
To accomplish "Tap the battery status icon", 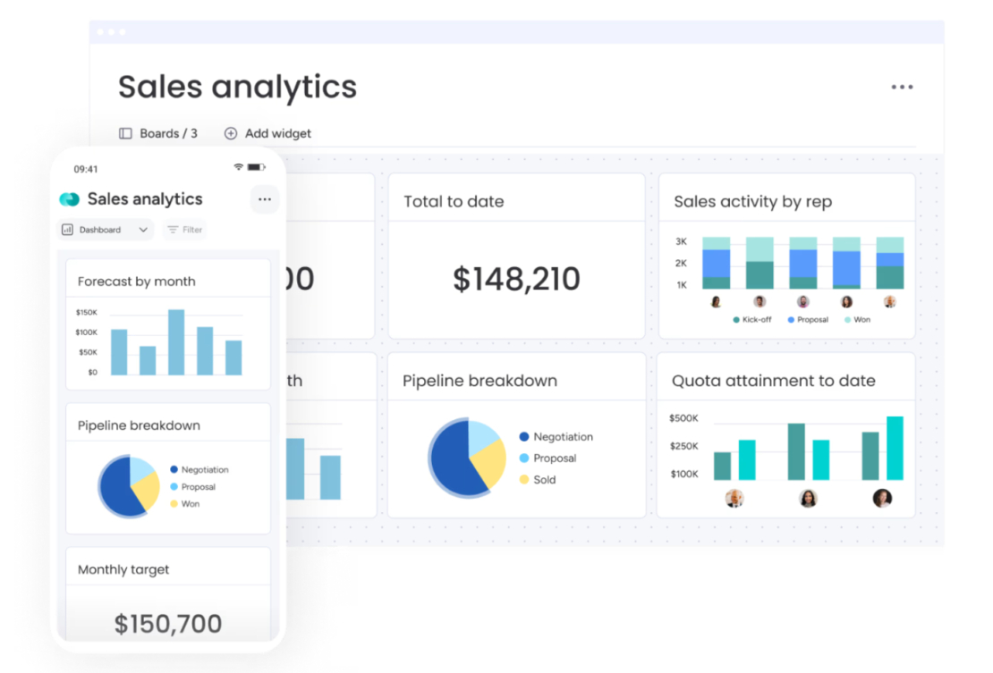I will pyautogui.click(x=257, y=166).
